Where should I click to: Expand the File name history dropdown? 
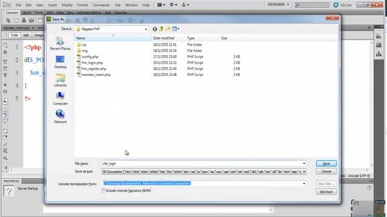click(x=304, y=163)
